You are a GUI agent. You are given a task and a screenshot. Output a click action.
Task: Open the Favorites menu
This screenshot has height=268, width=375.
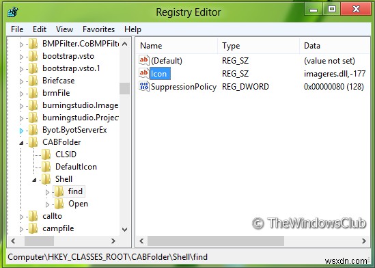point(98,29)
